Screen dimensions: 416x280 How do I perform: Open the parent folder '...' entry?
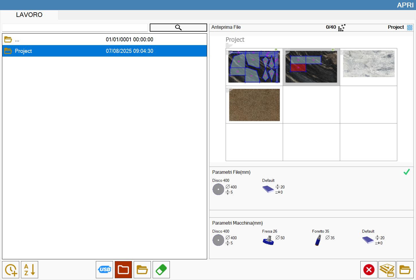pyautogui.click(x=104, y=39)
